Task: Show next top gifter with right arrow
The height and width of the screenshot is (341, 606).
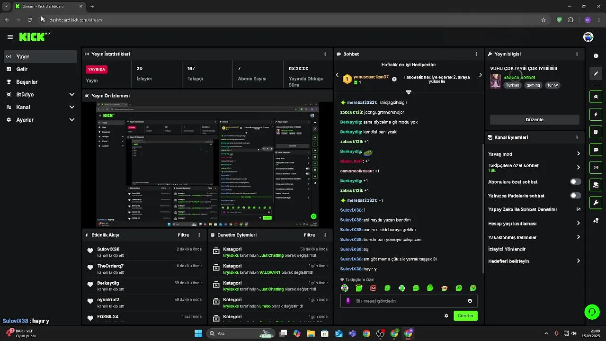Action: click(480, 75)
